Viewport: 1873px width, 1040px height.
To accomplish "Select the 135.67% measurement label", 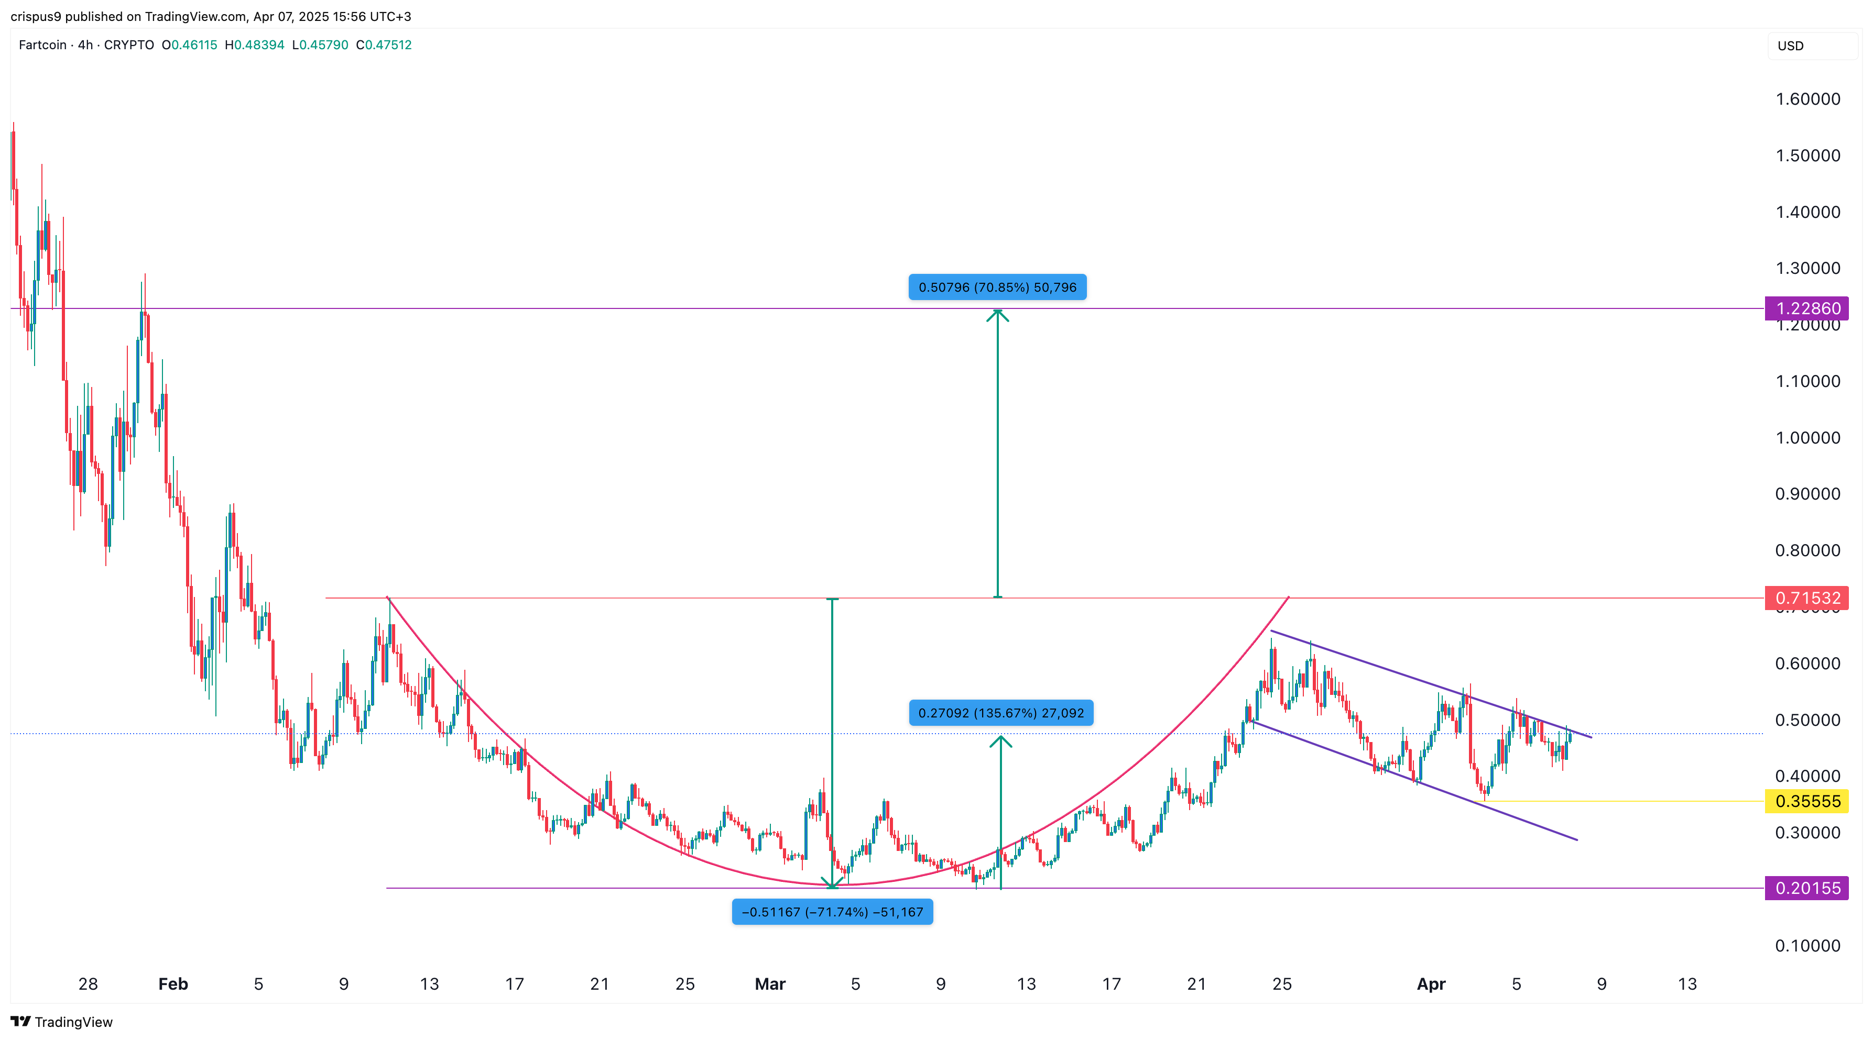I will pyautogui.click(x=1000, y=713).
